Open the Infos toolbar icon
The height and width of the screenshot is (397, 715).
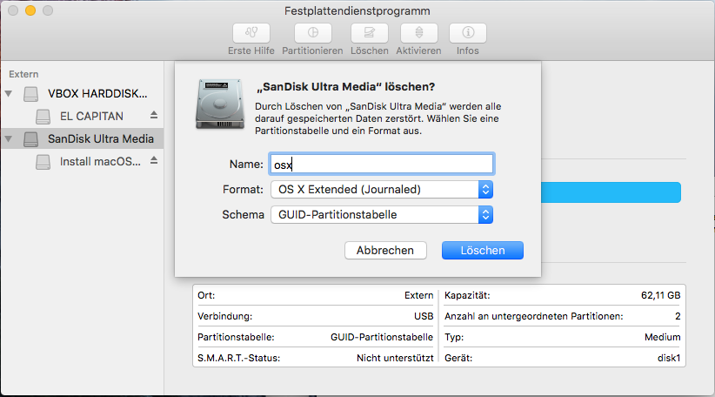coord(468,33)
